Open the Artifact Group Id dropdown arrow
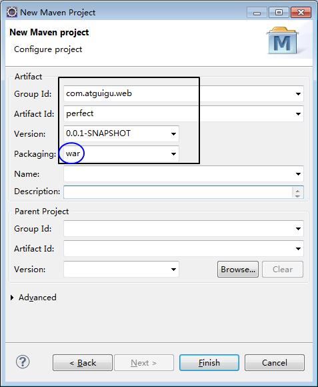This screenshot has width=318, height=387. (298, 94)
